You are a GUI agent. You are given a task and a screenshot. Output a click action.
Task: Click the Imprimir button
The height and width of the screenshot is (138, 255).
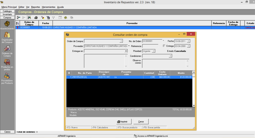(x=124, y=122)
